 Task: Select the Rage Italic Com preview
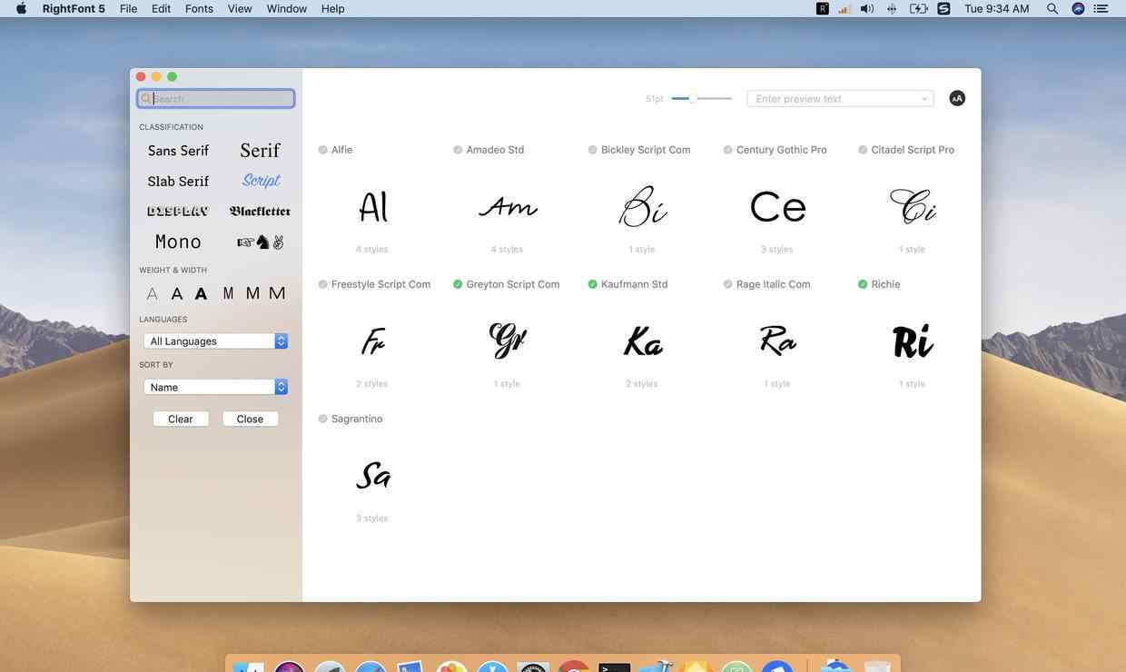778,341
